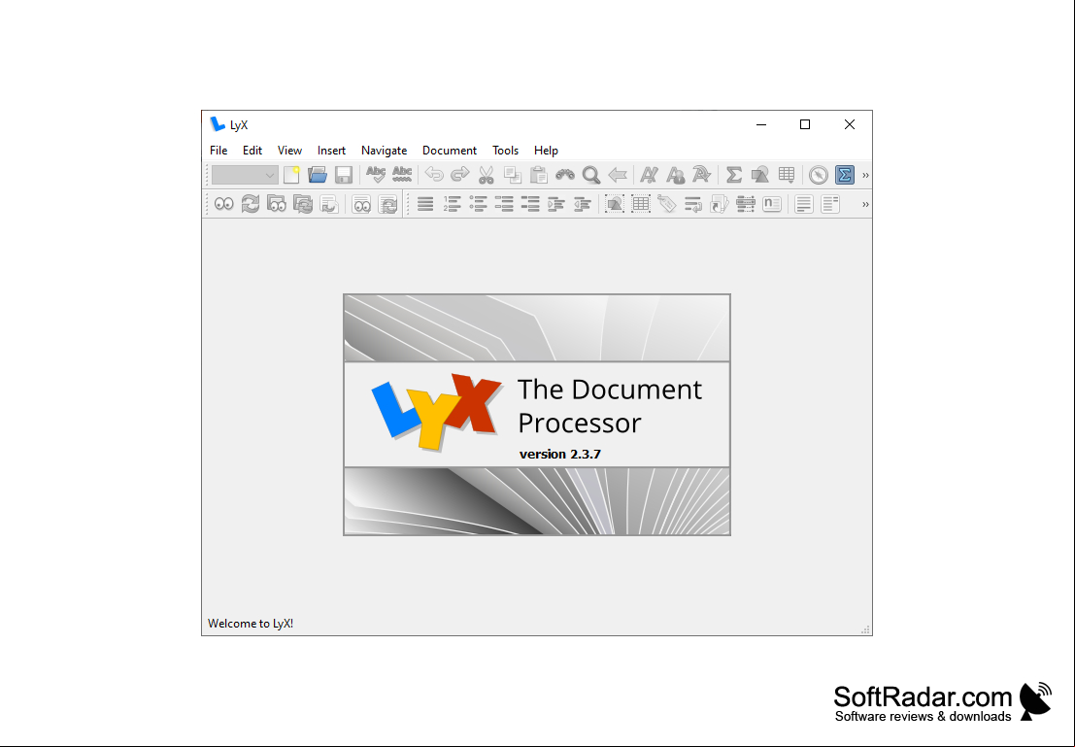Screen dimensions: 1075x747
Task: Toggle emphasized text style icon
Action: click(x=649, y=175)
